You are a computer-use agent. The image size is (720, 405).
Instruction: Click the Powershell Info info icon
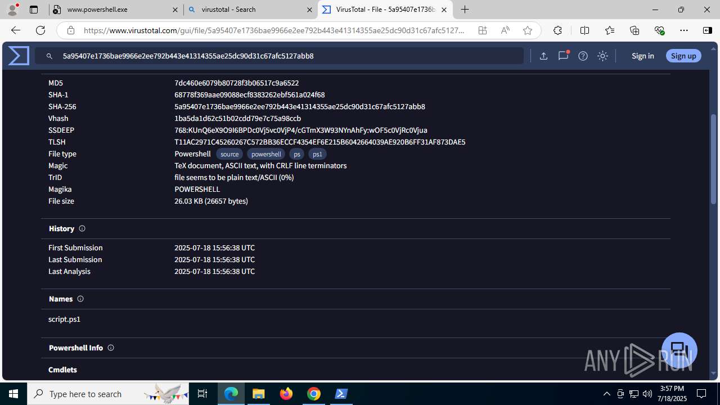[x=111, y=348]
